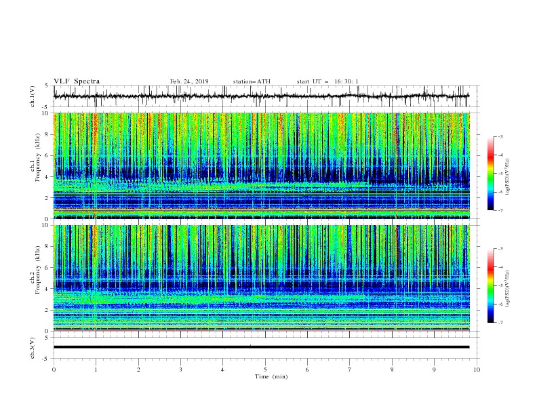Click the time axis tick label "3"
This screenshot has width=537, height=415.
pos(180,370)
